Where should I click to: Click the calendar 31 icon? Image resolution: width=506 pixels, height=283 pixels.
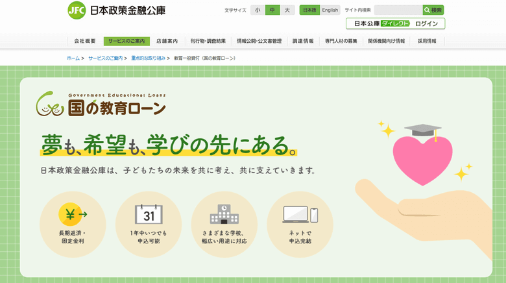(x=149, y=214)
